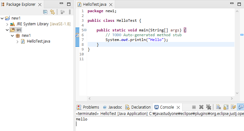Click editor vertical scrollbar down arrow
244x131 pixels.
pos(237,93)
